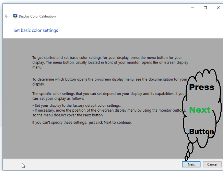Click the bullet starting 'If necessary, move the position'
223x171 pixels.
tap(109, 113)
